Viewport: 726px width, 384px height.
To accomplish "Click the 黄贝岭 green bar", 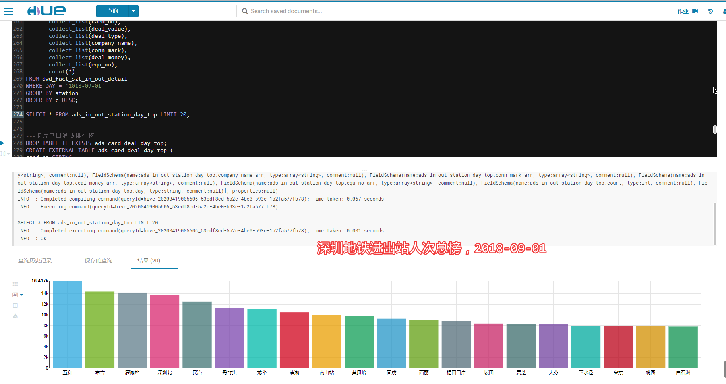I will click(x=359, y=342).
